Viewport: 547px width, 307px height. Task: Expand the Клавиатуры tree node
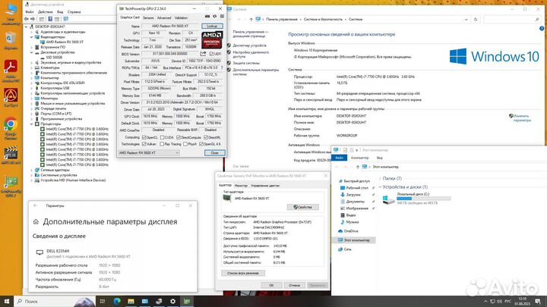click(x=32, y=67)
